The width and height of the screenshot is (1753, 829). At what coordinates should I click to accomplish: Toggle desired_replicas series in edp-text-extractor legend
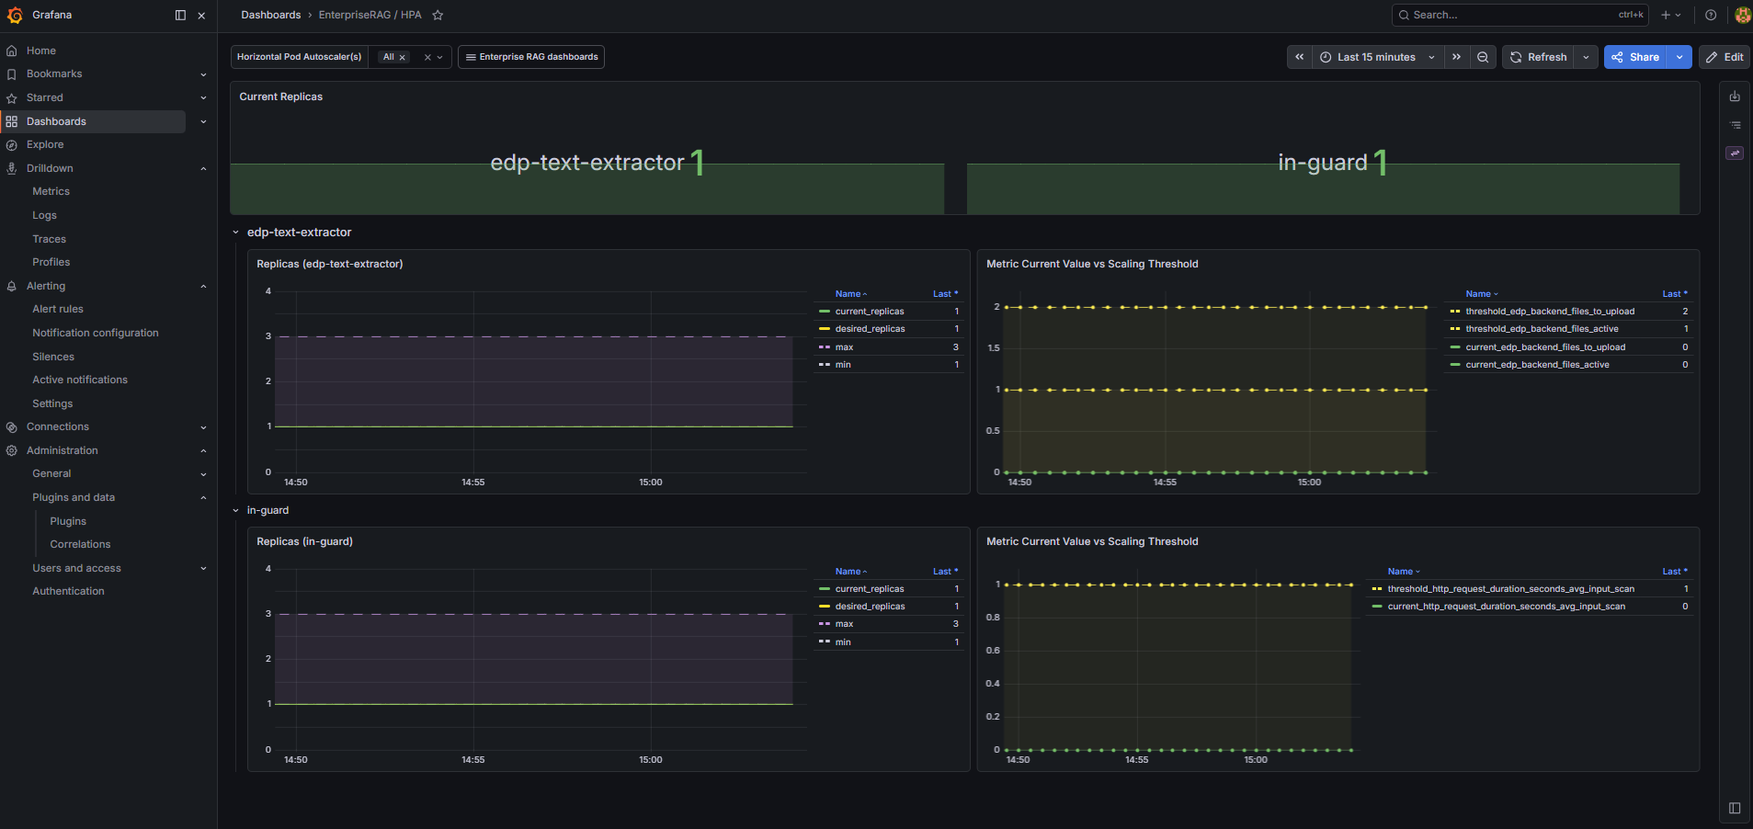pos(870,329)
